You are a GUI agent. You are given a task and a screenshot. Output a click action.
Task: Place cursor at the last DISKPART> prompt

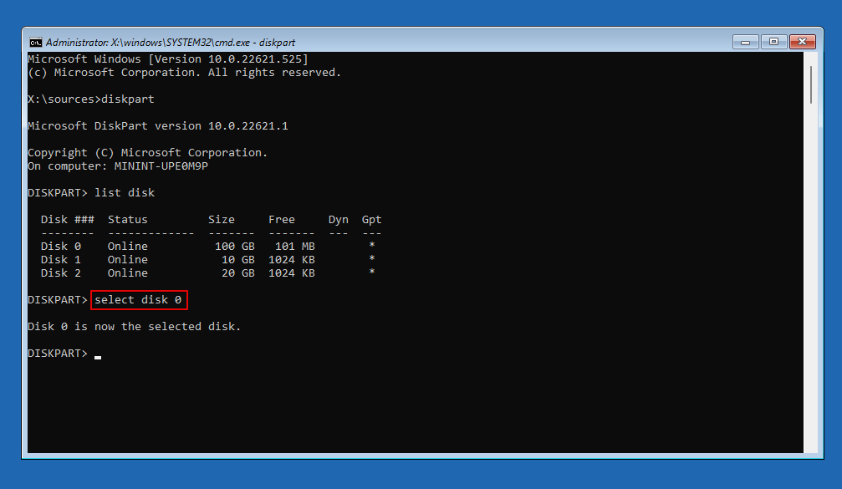click(x=98, y=354)
